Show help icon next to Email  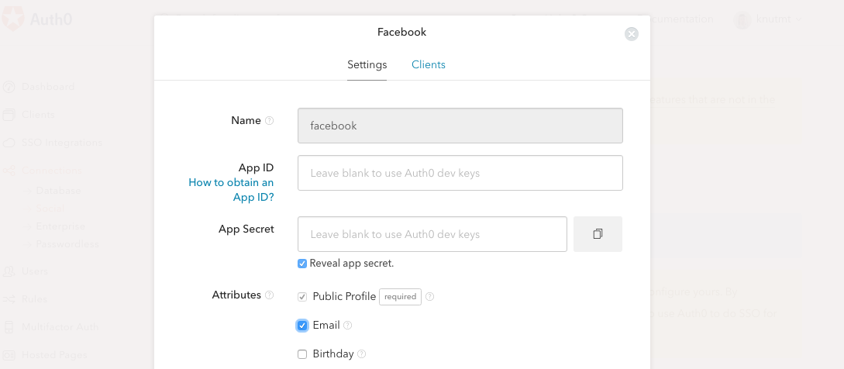tap(348, 326)
